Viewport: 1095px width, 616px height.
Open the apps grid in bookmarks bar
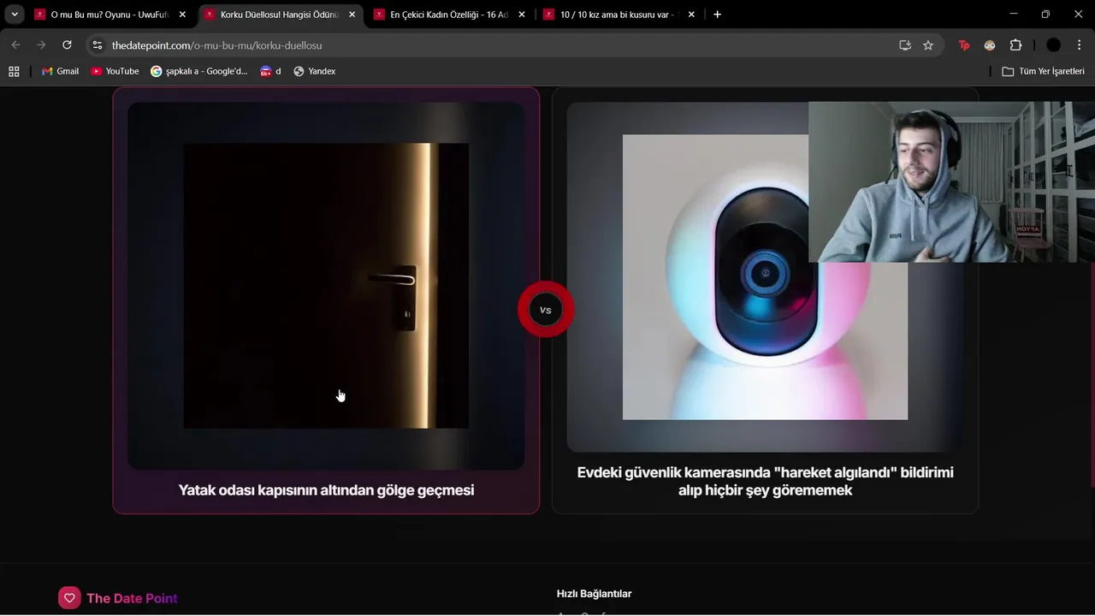pyautogui.click(x=14, y=71)
